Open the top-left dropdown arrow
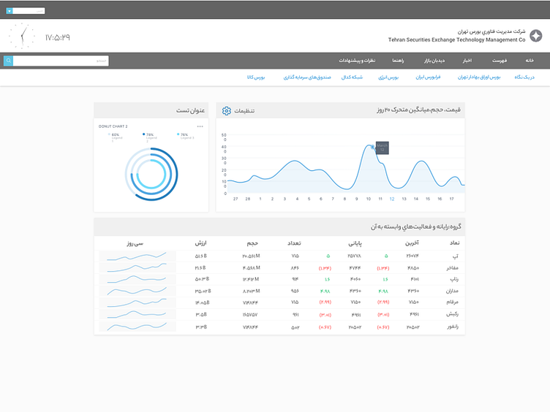This screenshot has height=412, width=550. 10,11
